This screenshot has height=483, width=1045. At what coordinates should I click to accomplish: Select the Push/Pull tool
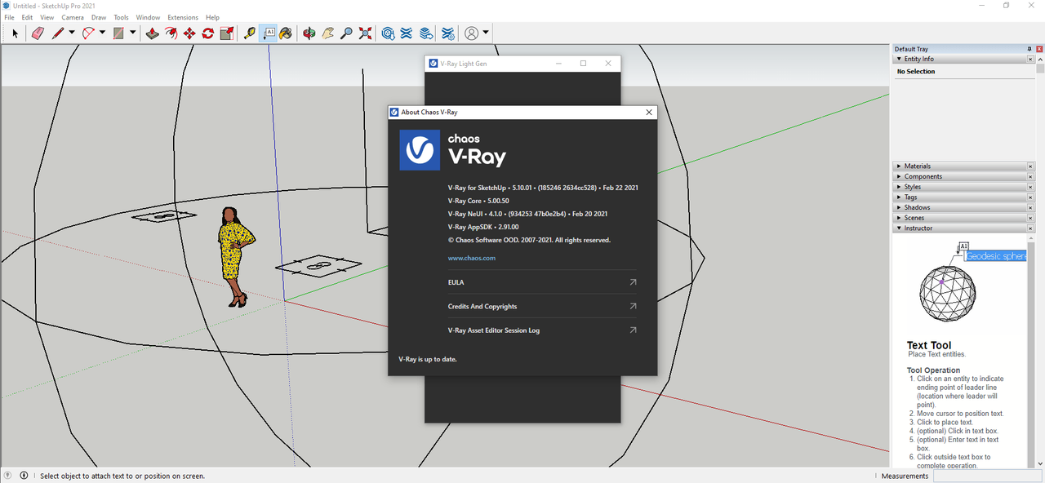point(152,33)
